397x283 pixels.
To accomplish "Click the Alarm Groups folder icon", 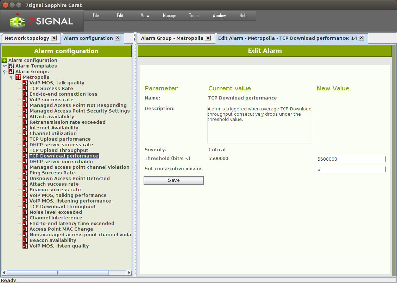I will (x=11, y=72).
